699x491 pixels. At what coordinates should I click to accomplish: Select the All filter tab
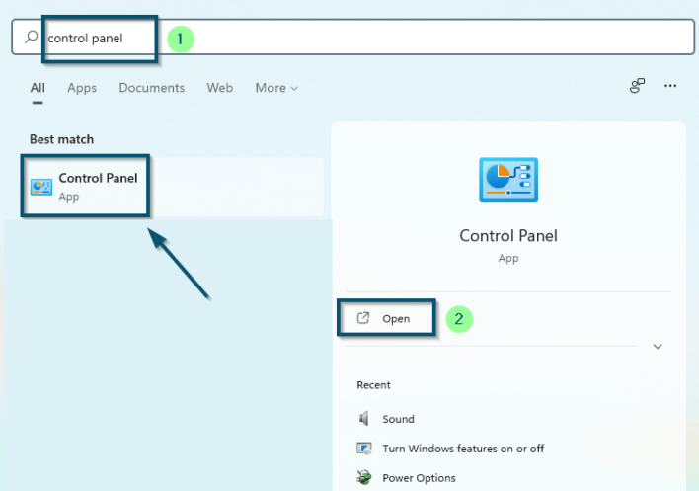[38, 88]
